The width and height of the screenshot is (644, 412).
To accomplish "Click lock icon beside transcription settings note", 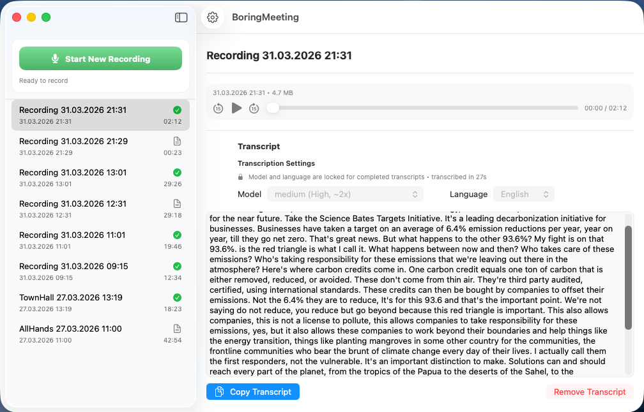I will (x=240, y=177).
